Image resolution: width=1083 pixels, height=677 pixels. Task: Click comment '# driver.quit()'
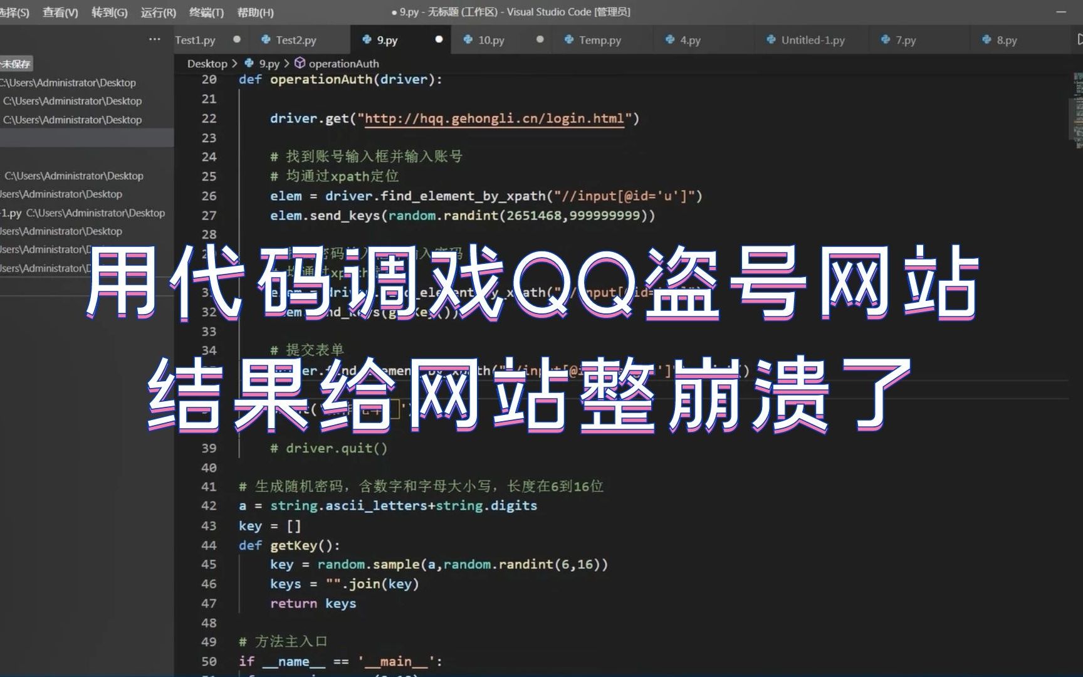329,448
